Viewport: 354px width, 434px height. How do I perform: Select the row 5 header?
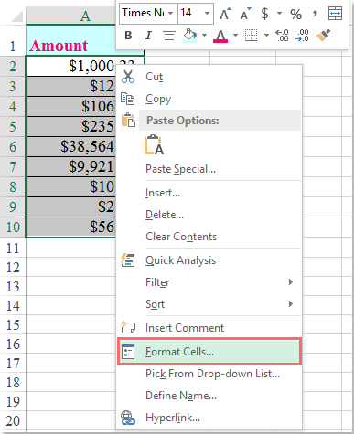(13, 126)
